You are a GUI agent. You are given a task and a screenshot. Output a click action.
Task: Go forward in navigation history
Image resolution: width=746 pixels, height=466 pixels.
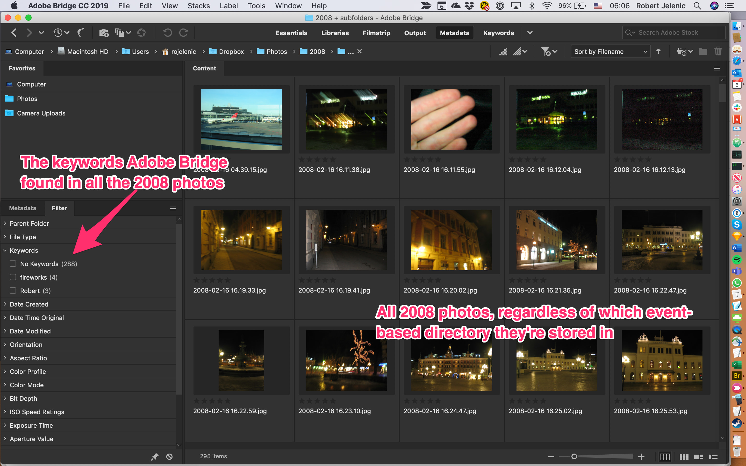(29, 32)
